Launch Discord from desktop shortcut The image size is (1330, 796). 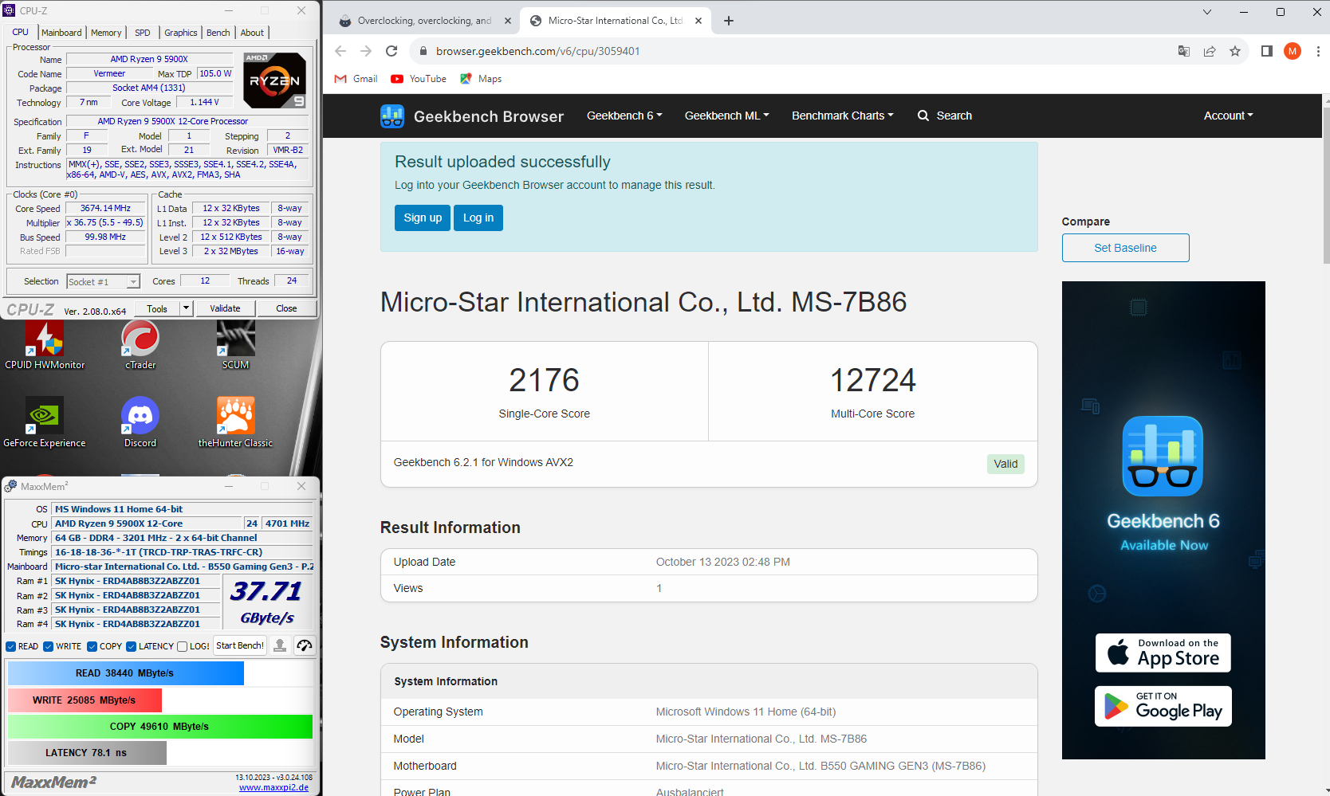(x=140, y=422)
